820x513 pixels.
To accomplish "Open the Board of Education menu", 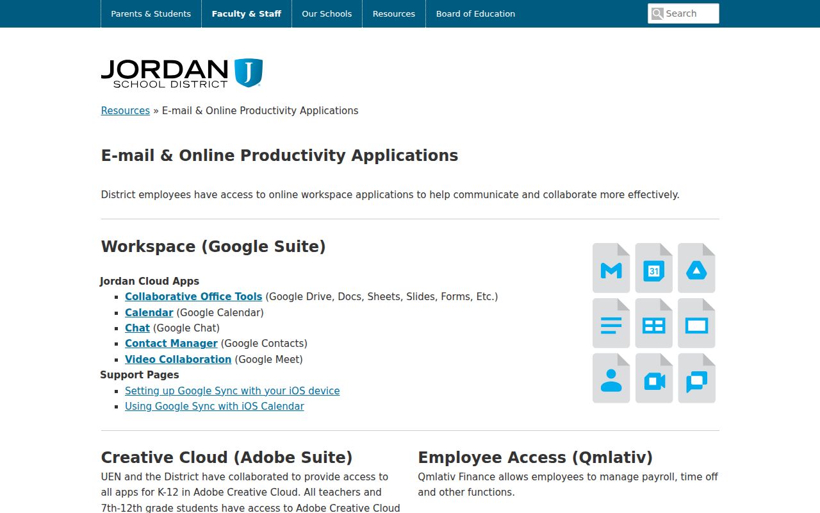I will tap(475, 13).
